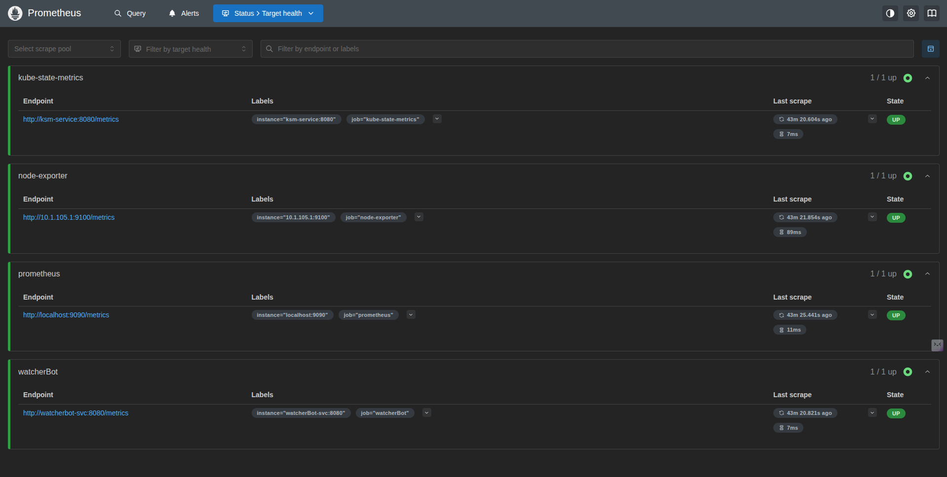
Task: Click the 89ms scrape duration badge
Action: pos(790,232)
